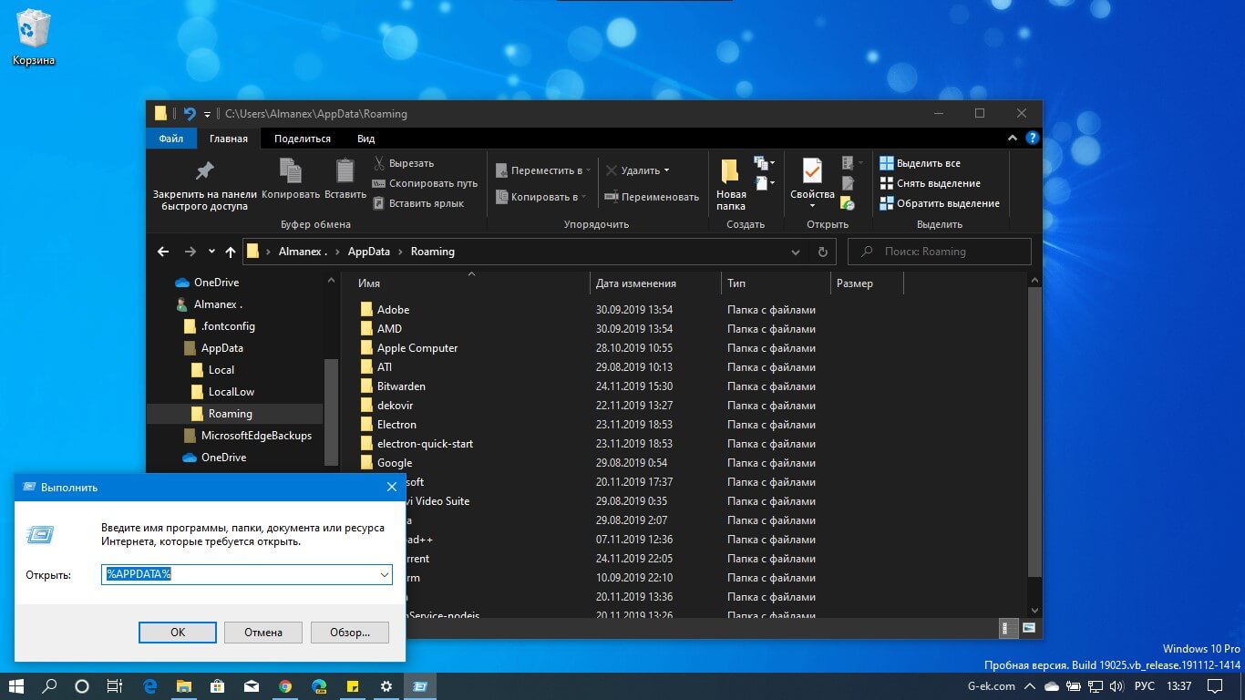This screenshot has width=1245, height=700.
Task: Open Windows Start menu
Action: tap(15, 686)
